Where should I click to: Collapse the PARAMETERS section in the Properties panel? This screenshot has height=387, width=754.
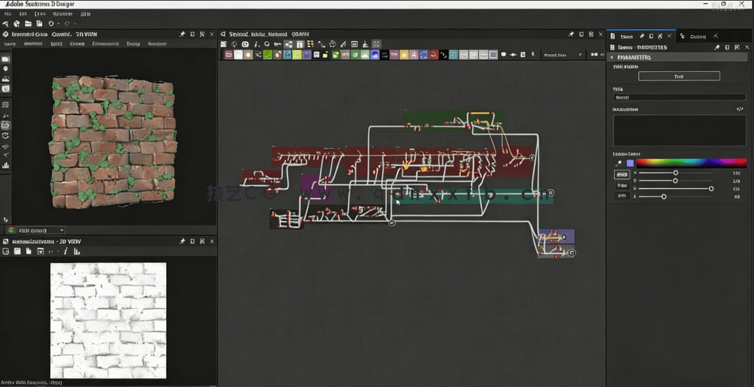pyautogui.click(x=611, y=58)
